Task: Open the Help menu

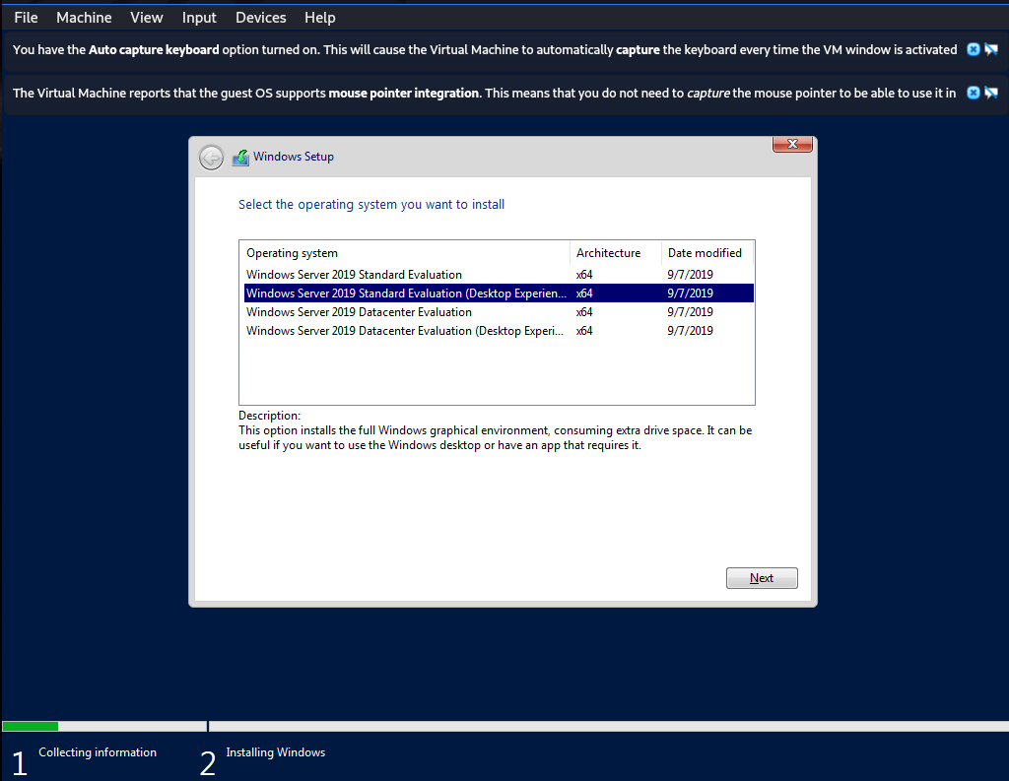Action: [319, 18]
